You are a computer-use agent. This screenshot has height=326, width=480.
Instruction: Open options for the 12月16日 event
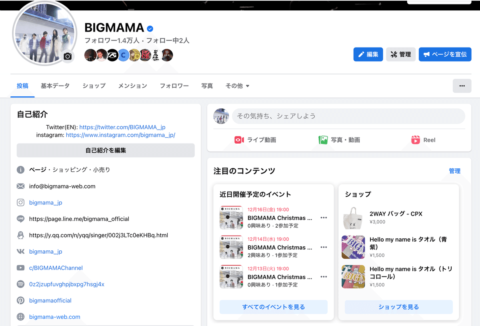coord(324,218)
